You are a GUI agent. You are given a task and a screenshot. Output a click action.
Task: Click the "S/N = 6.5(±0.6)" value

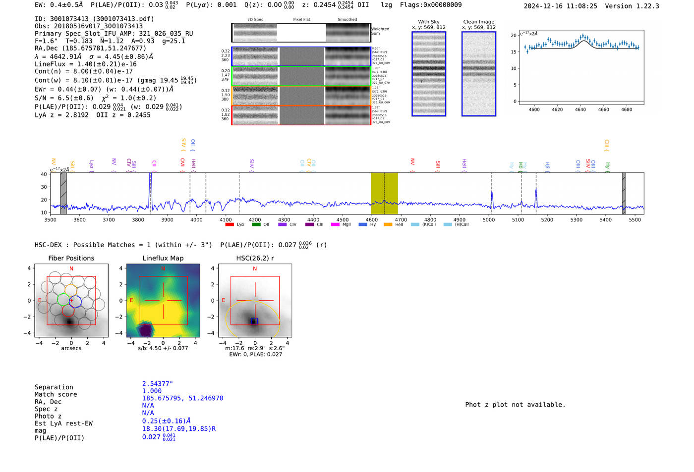[64, 98]
